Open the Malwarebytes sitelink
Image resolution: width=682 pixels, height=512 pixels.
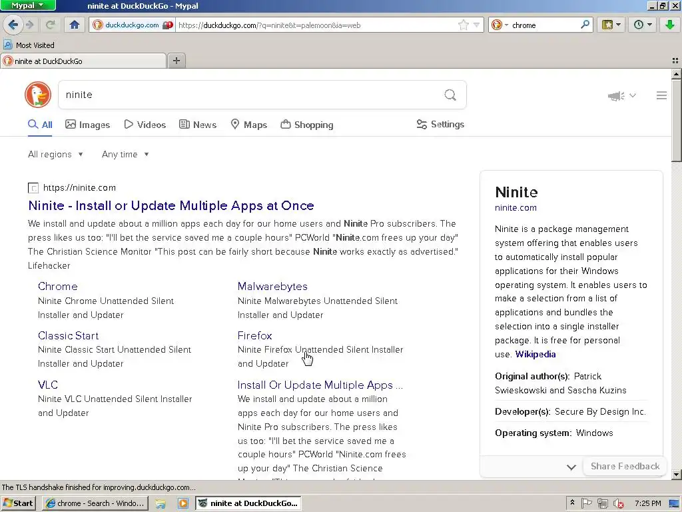tap(272, 286)
